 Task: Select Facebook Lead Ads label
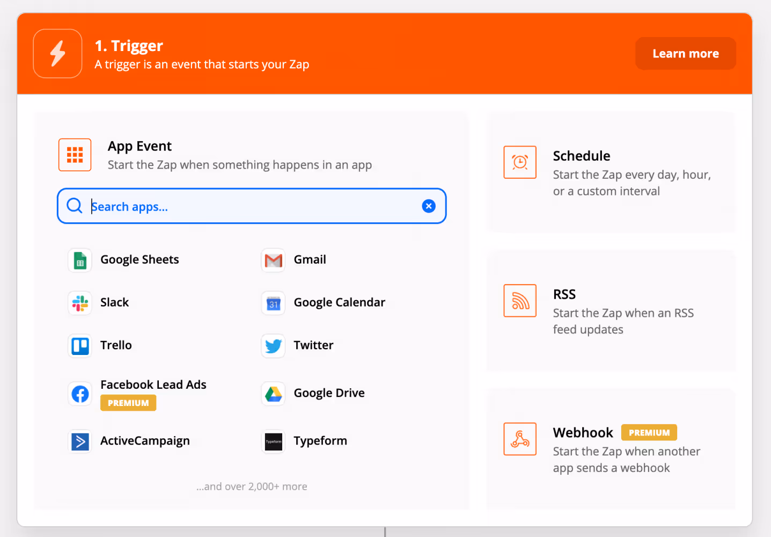[x=153, y=384]
